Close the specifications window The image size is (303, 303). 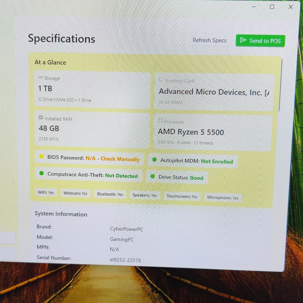point(291,7)
